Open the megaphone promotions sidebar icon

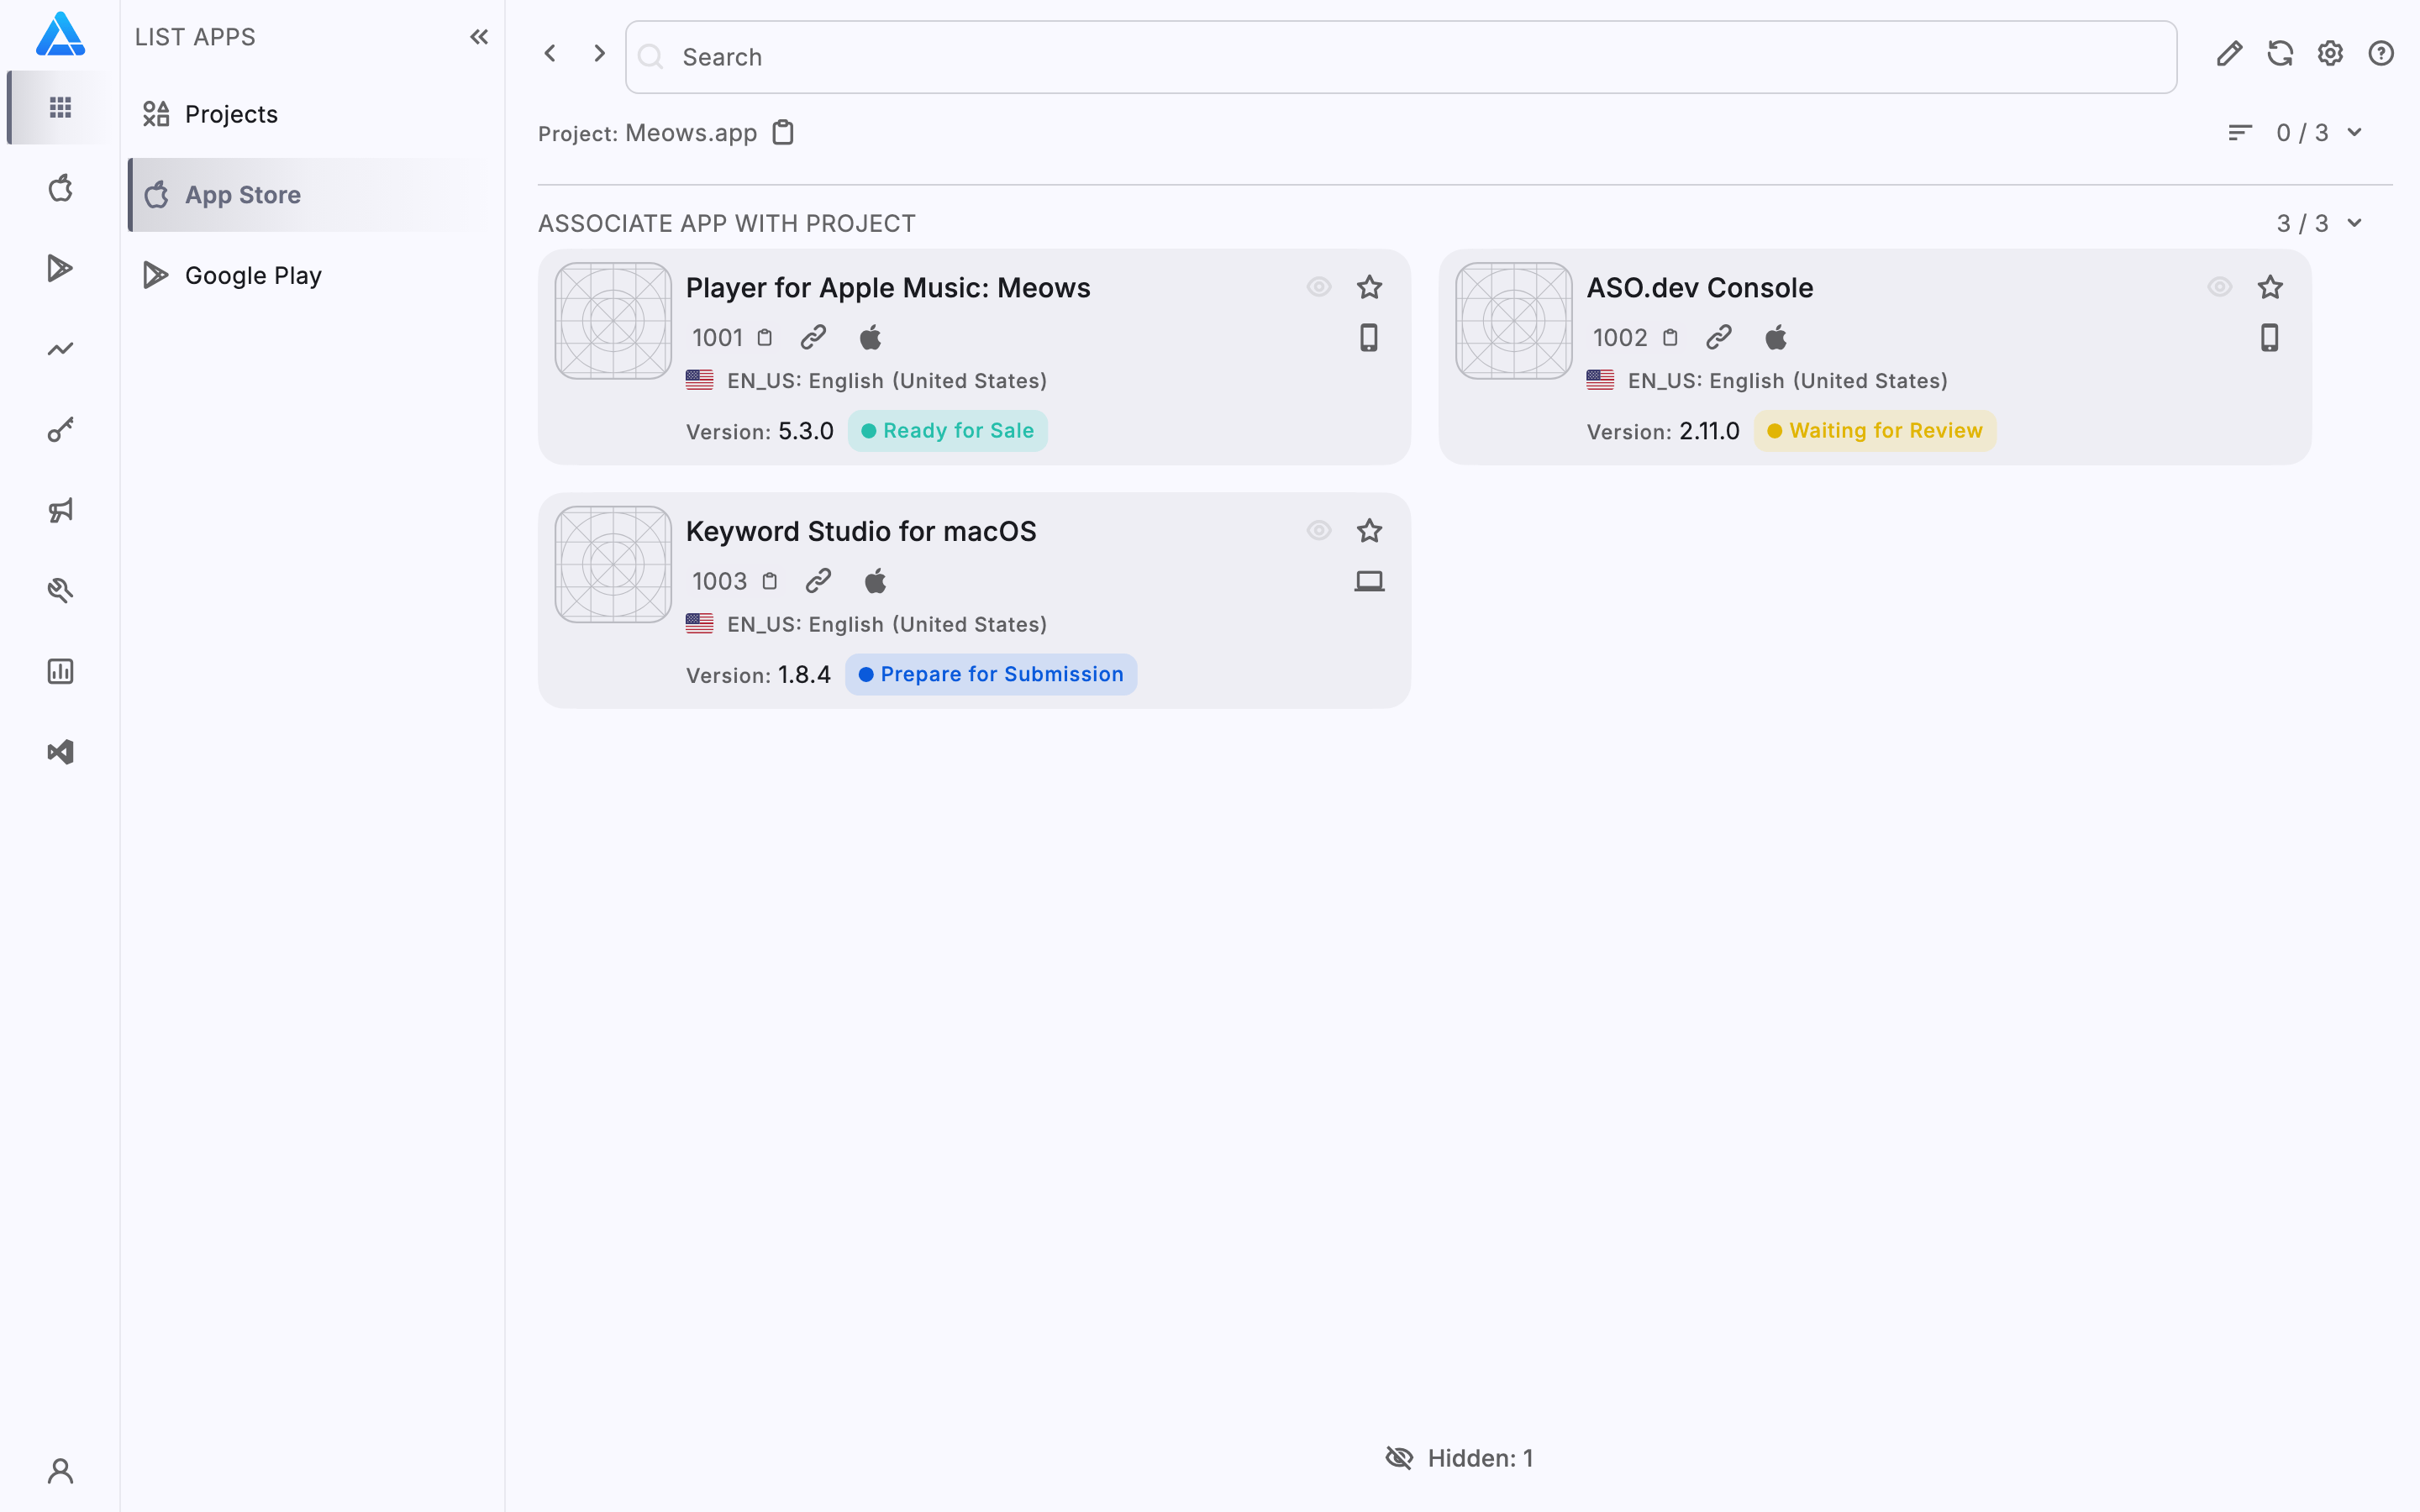coord(60,510)
